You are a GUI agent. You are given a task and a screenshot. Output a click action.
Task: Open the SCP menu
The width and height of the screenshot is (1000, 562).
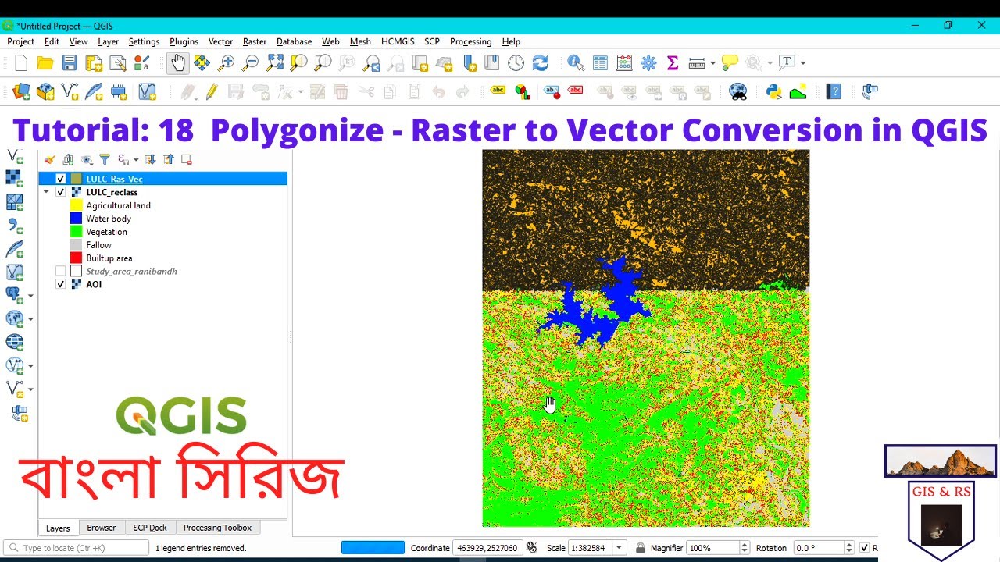click(x=432, y=41)
